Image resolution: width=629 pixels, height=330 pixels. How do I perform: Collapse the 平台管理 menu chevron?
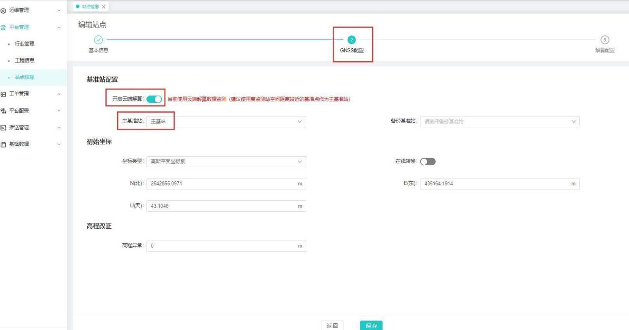click(x=59, y=27)
